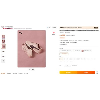Click the info icon beside the payment option
100x100 pixels.
point(66,44)
